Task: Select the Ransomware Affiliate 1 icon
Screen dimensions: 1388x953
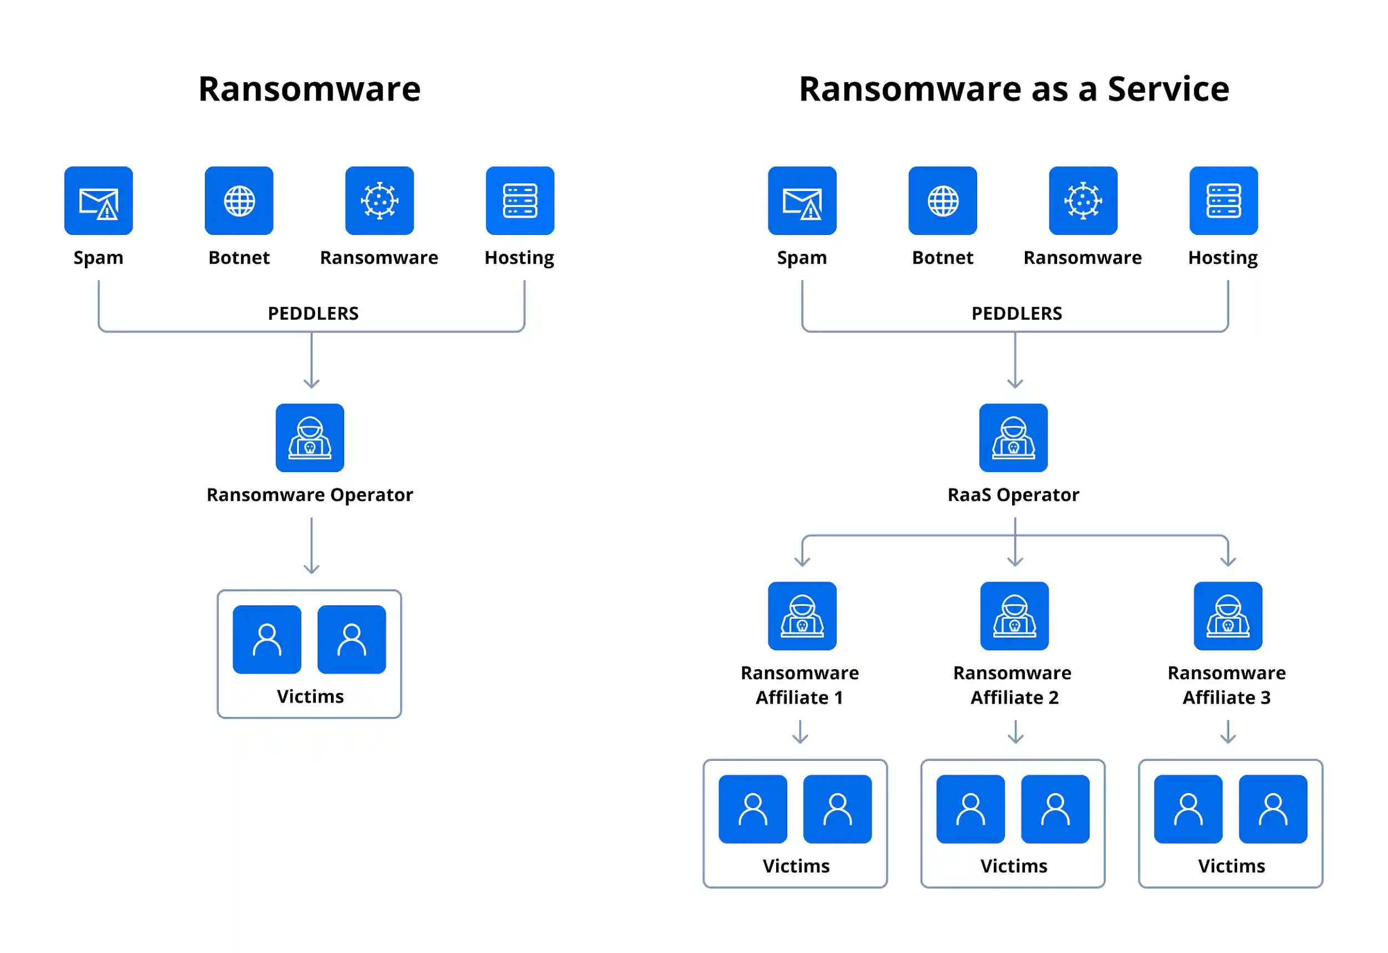Action: pyautogui.click(x=802, y=616)
